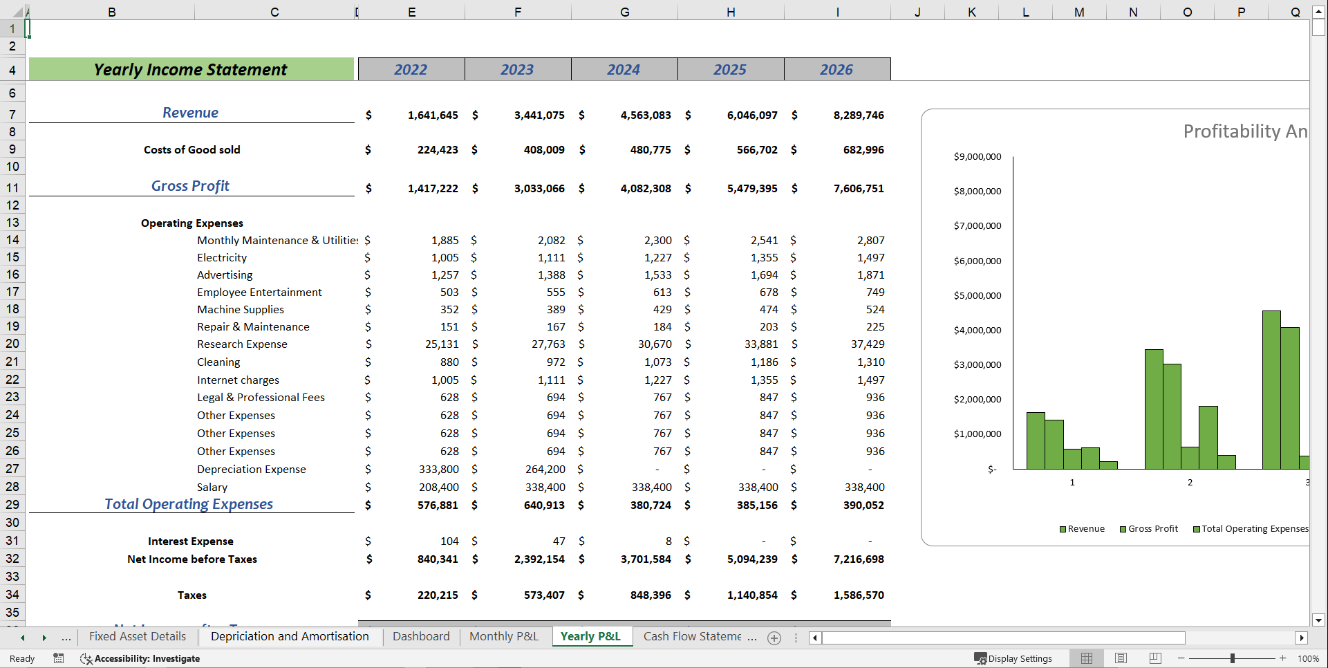Open zoom dialog via the 100% label
Image resolution: width=1328 pixels, height=668 pixels.
pyautogui.click(x=1308, y=658)
